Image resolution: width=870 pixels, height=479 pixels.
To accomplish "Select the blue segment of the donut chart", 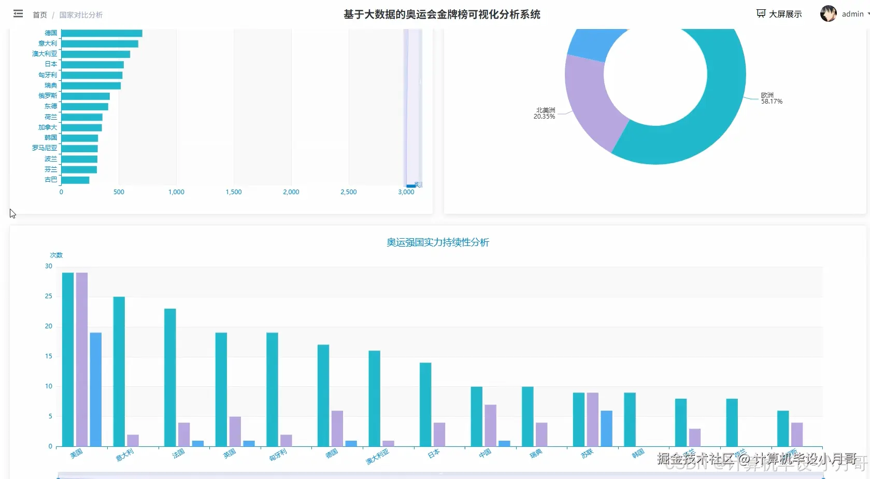I will 596,44.
